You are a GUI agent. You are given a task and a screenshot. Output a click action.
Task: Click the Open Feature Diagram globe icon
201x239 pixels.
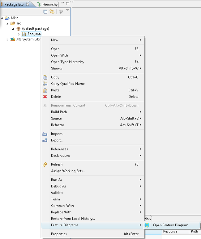pos(147,225)
